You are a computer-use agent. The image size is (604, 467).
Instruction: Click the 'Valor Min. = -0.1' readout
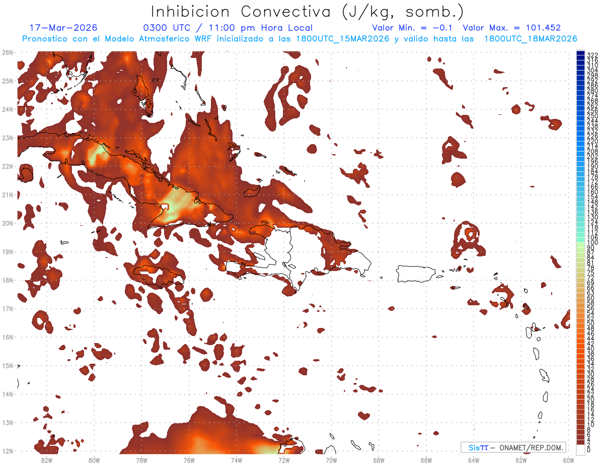pos(413,28)
